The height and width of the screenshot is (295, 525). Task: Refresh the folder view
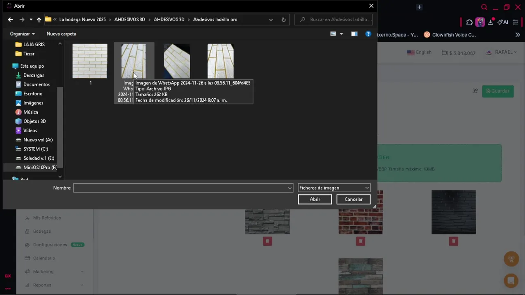pos(283,20)
